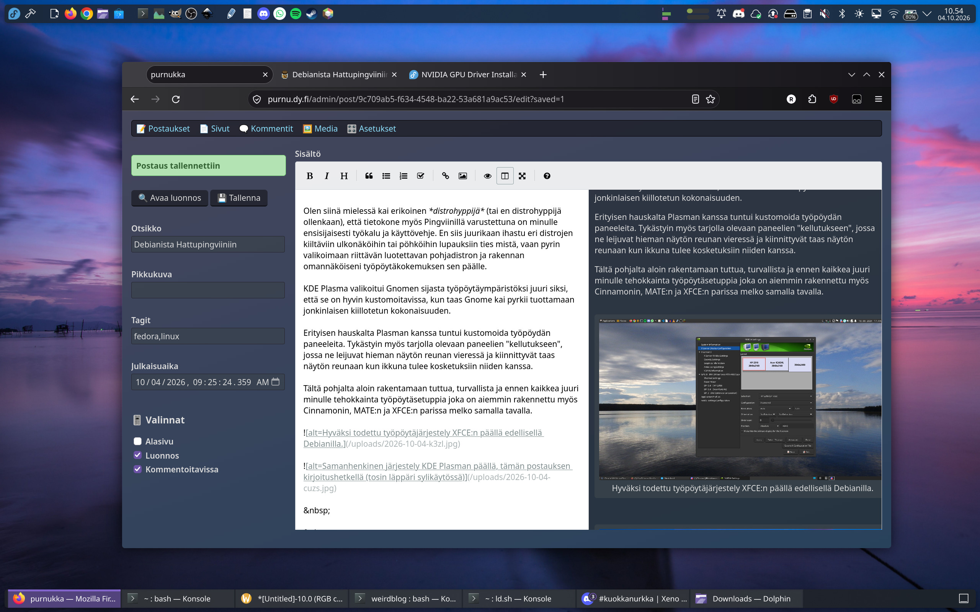Insert checklist item from toolbar
Viewport: 980px width, 612px height.
click(x=420, y=176)
